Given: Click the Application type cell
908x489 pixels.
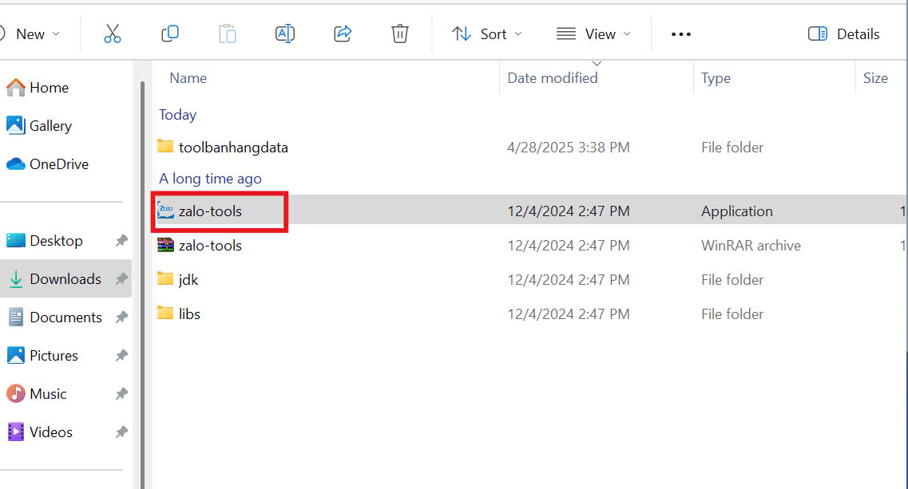Looking at the screenshot, I should 736,211.
